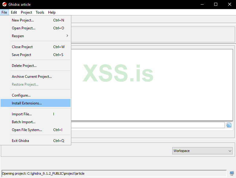Maximize the Ghidra window
This screenshot has height=178, width=236.
point(216,4)
